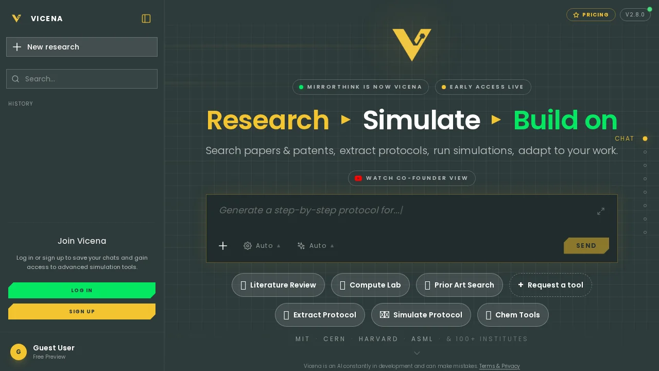Screen dimensions: 659x371
Task: Click the gear icon next to first Auto selector
Action: pyautogui.click(x=248, y=246)
